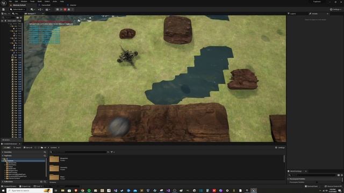Screen dimensions: 344x193
Task: Open the Actor menu
Action: point(55,1)
